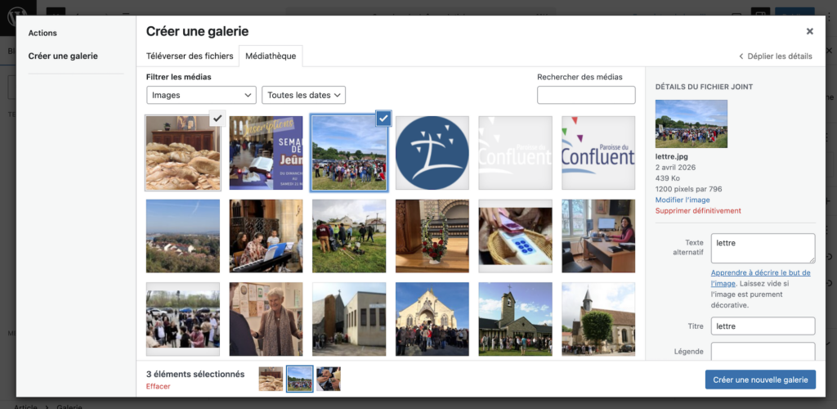Viewport: 837px width, 409px height.
Task: Switch to Téléverser des fichiers tab
Action: tap(190, 56)
